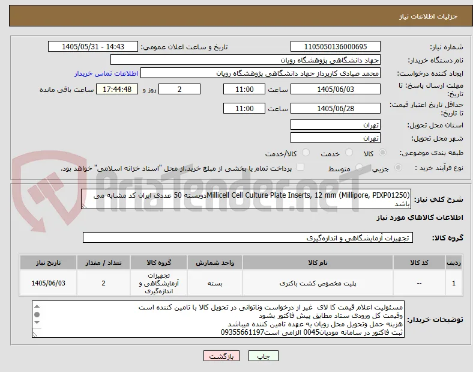This screenshot has height=372, width=473.
Task: Choose the متوسط purchase type radio
Action: coord(359,167)
